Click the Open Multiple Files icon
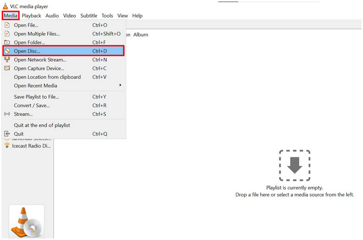 (x=7, y=34)
